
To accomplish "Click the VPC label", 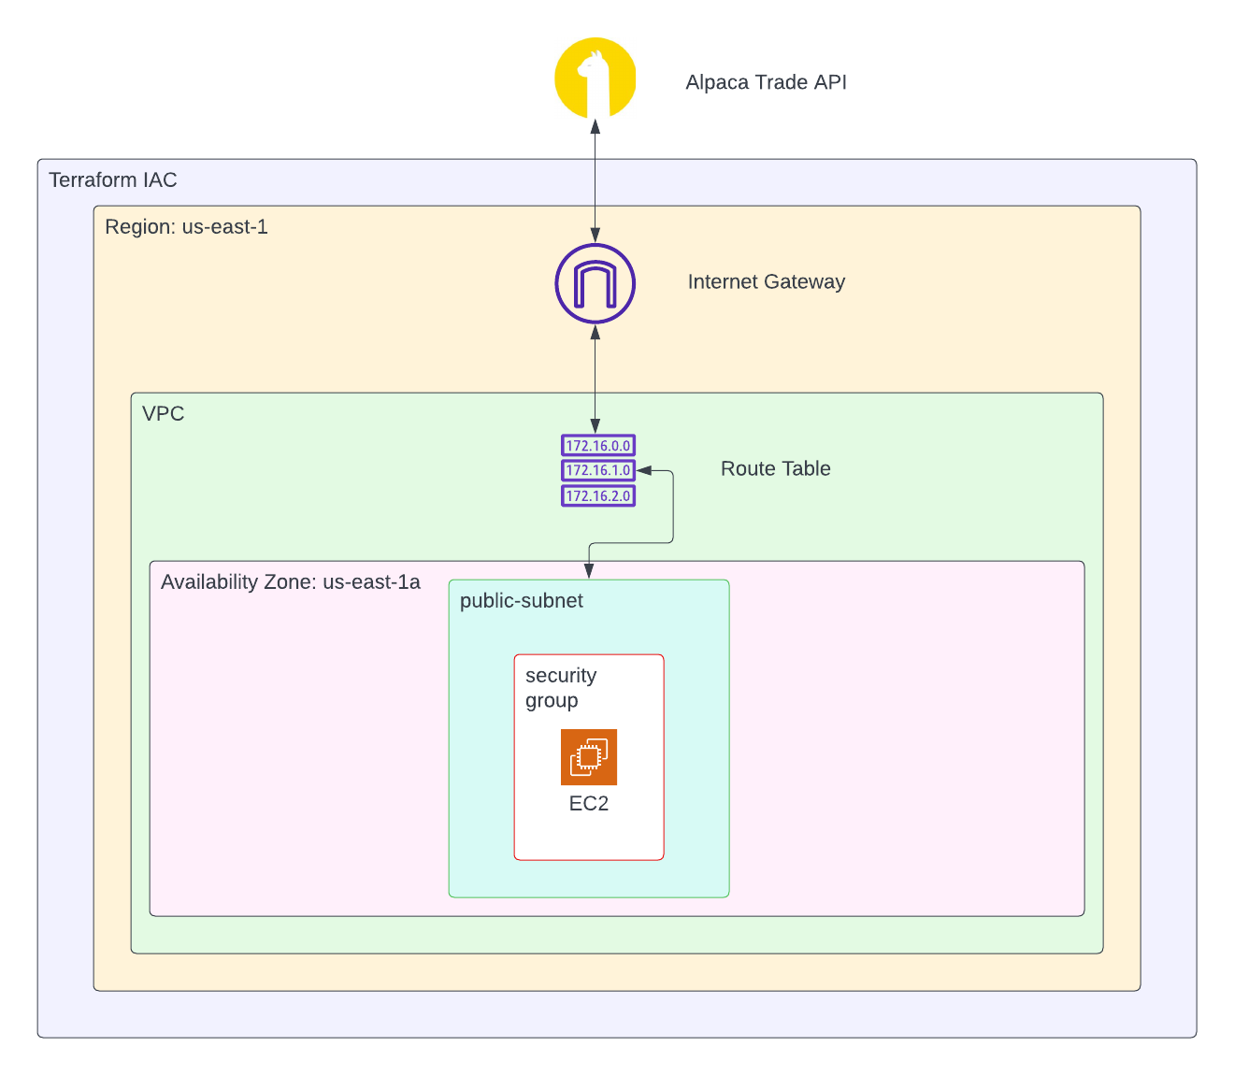I will click(163, 413).
